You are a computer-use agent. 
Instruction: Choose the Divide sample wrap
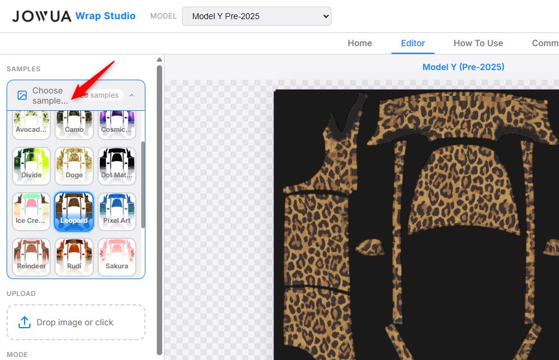point(31,166)
